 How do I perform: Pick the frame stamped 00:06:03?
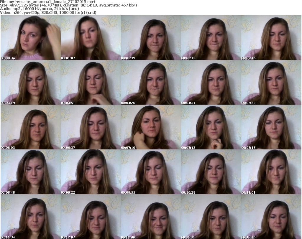click(x=31, y=127)
